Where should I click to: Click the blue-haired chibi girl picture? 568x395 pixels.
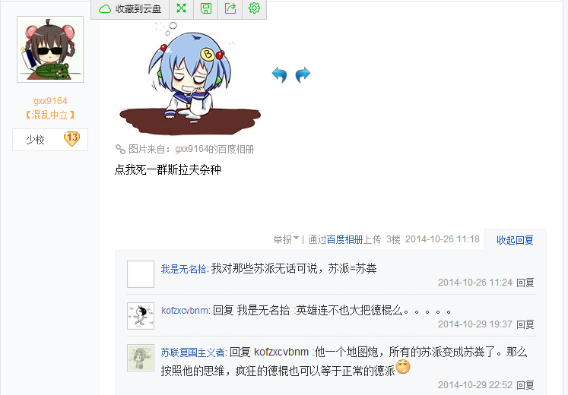coord(190,77)
